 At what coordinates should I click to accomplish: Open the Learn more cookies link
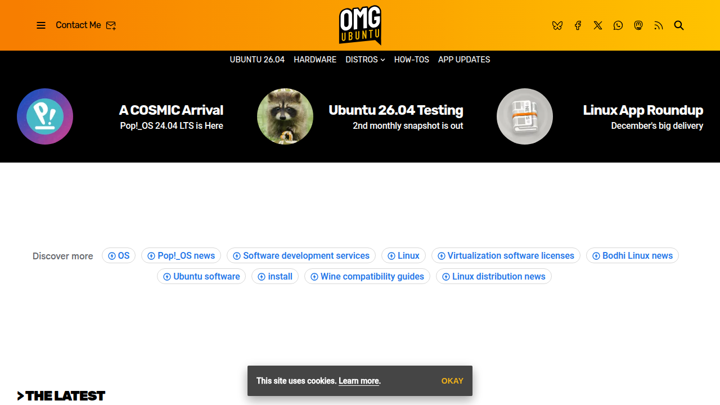(x=358, y=381)
